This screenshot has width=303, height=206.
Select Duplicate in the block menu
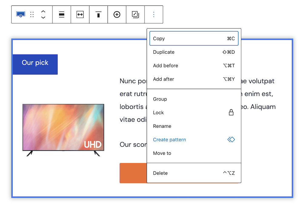pos(194,52)
